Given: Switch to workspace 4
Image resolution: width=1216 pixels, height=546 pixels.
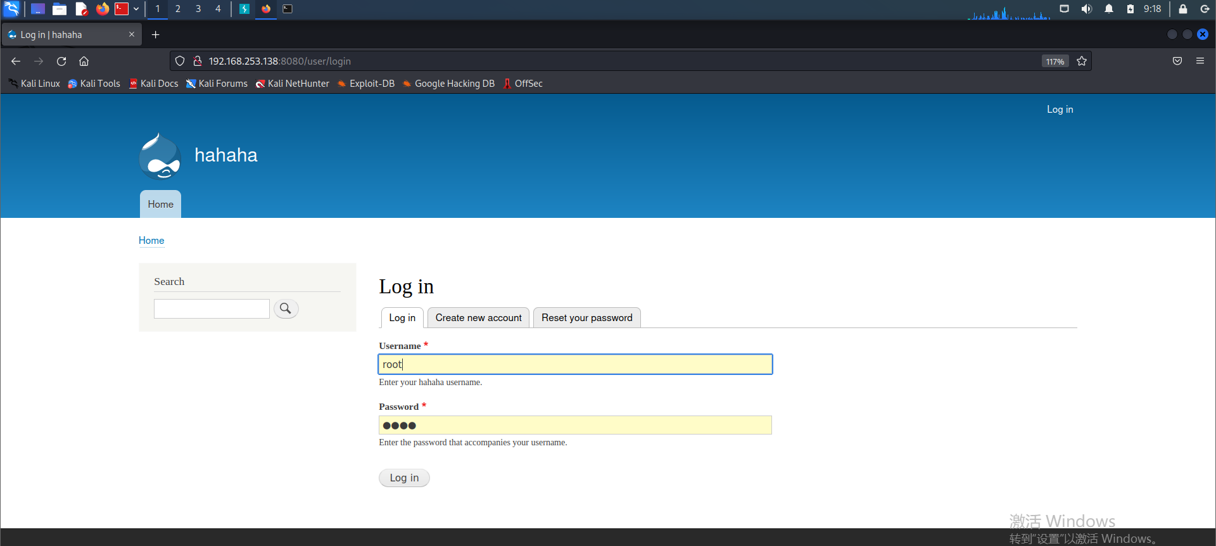Looking at the screenshot, I should [218, 9].
